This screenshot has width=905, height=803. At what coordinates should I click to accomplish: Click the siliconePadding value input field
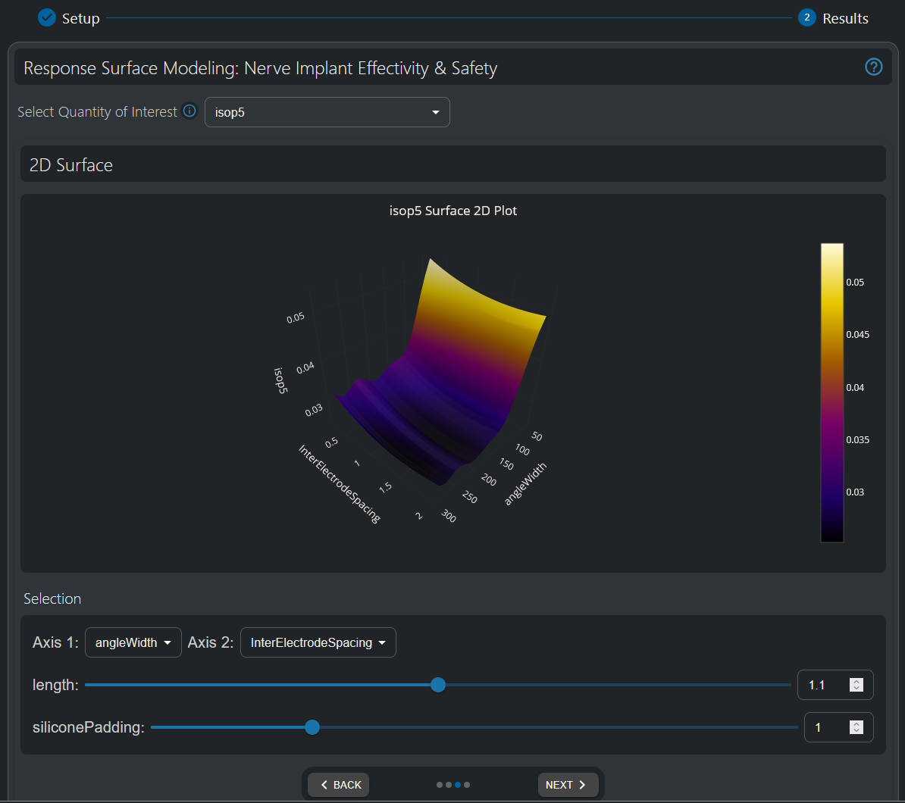[x=826, y=727]
